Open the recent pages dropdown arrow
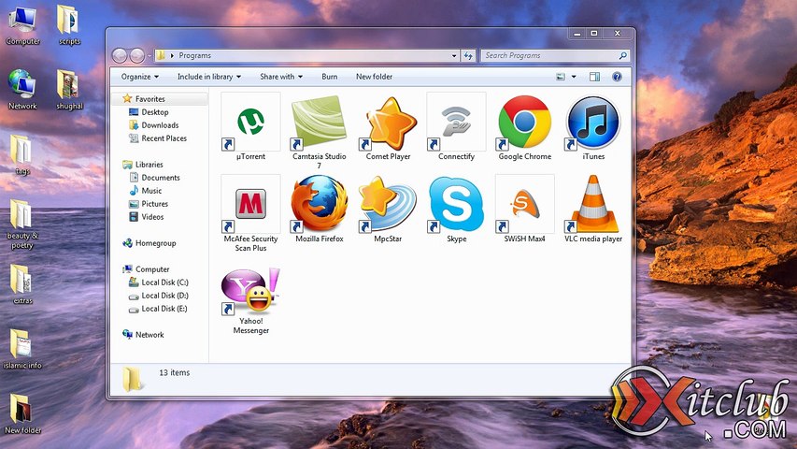The height and width of the screenshot is (449, 797). [x=149, y=55]
